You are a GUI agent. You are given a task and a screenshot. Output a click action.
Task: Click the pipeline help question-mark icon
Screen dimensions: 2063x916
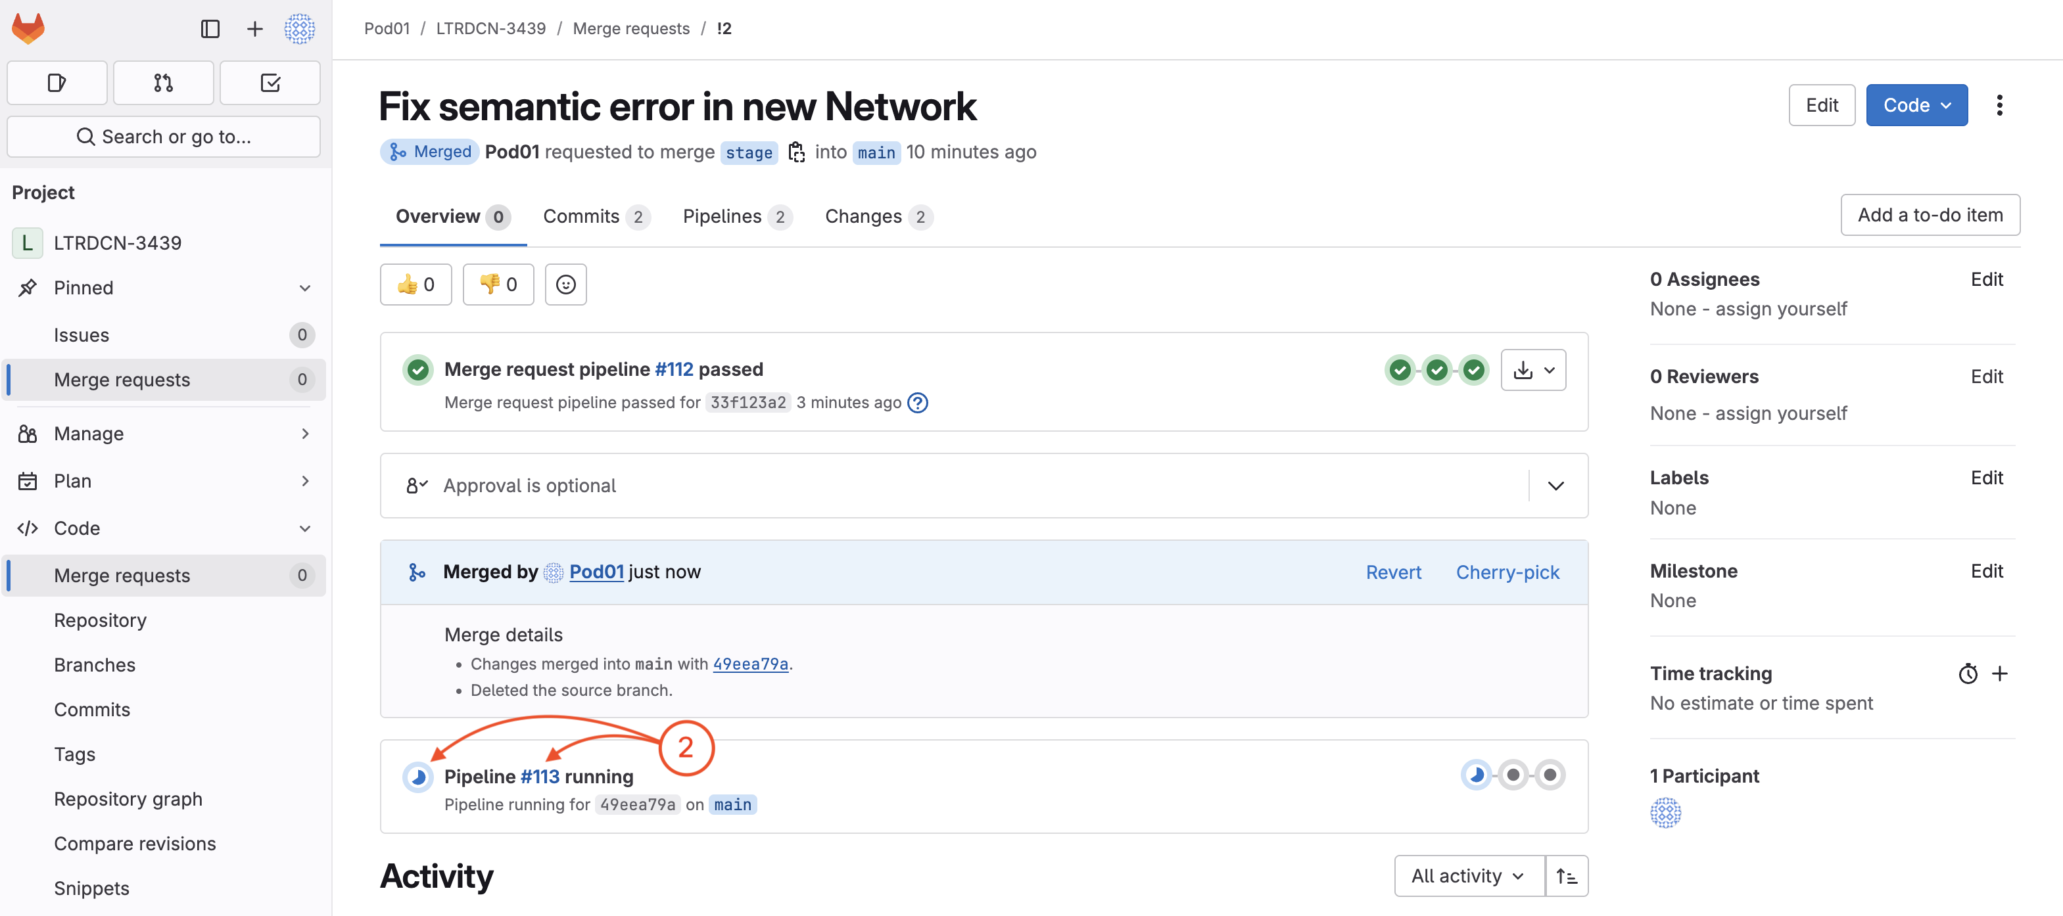click(918, 403)
